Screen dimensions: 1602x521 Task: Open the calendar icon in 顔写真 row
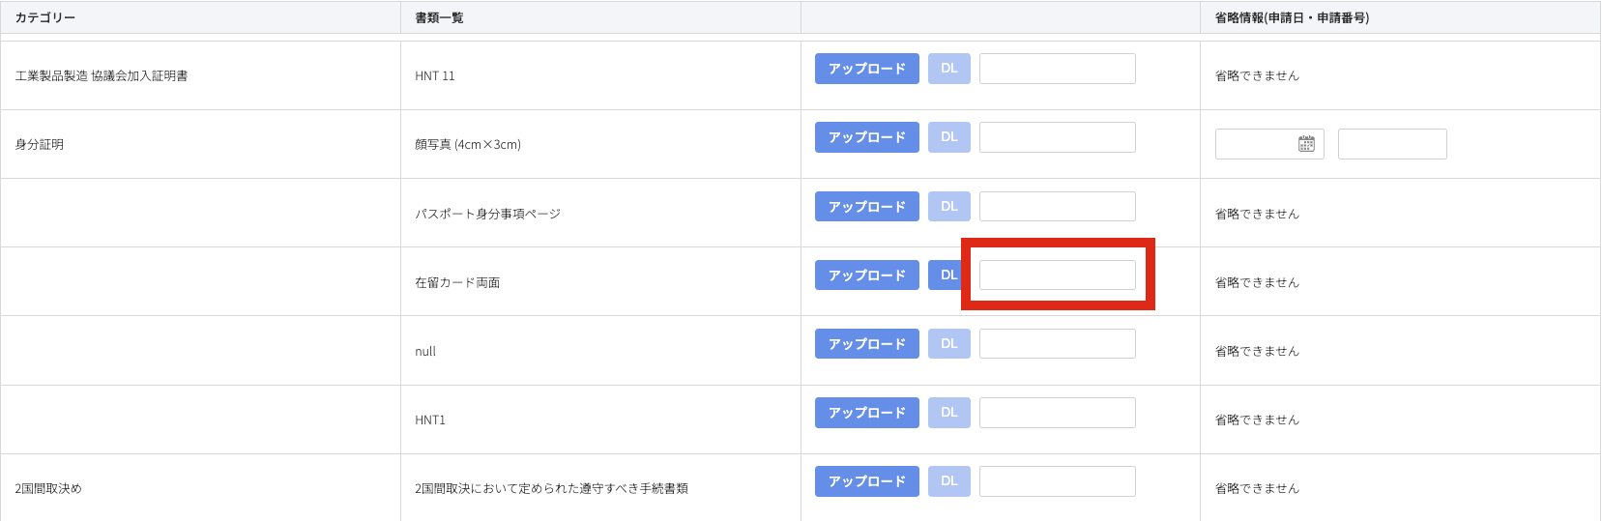[1306, 144]
